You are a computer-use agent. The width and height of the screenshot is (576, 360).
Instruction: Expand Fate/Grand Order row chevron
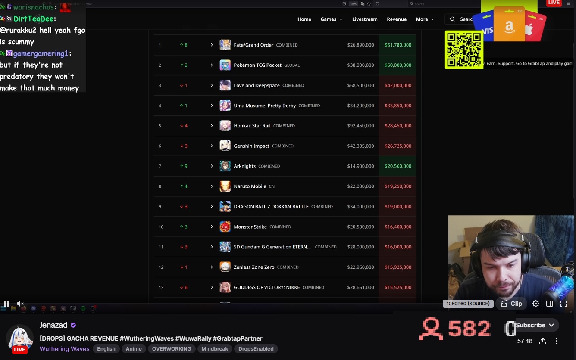212,45
